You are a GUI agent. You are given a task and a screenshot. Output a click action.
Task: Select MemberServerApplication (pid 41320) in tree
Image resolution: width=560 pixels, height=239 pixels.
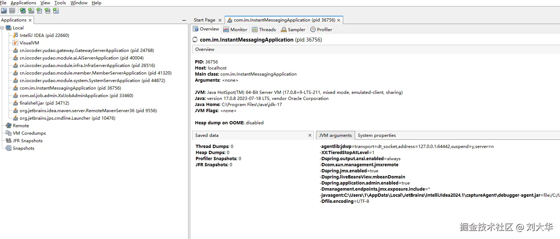point(96,73)
